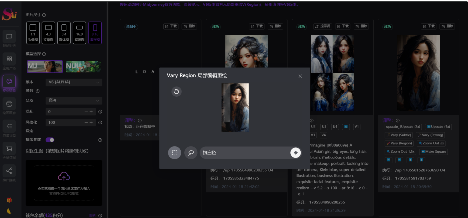
Task: Select the lasso selection tool
Action: (191, 153)
